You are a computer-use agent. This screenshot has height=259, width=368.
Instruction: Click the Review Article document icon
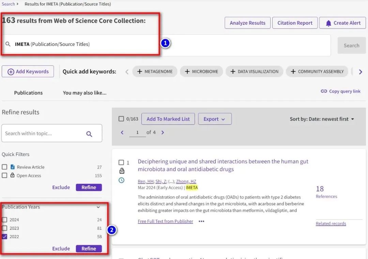[13, 167]
